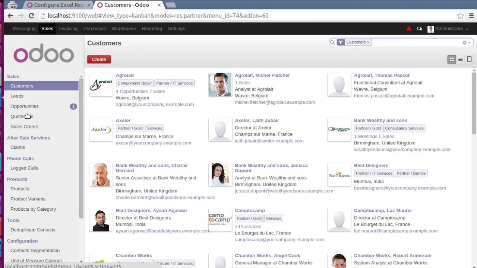This screenshot has width=477, height=268.
Task: Switch to kanban view icon
Action: 452,59
